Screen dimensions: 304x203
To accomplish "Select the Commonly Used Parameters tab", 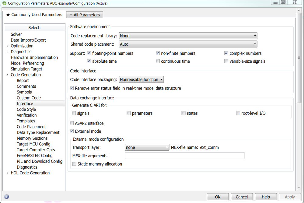I will click(x=34, y=15).
